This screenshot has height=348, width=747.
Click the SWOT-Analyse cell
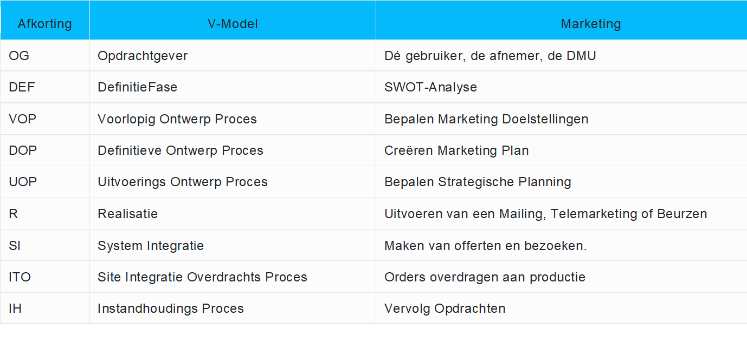pyautogui.click(x=430, y=87)
